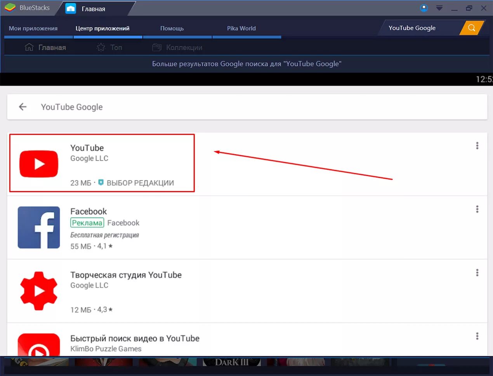This screenshot has width=493, height=376.
Task: Open the Главная home tab icon
Action: 71,8
